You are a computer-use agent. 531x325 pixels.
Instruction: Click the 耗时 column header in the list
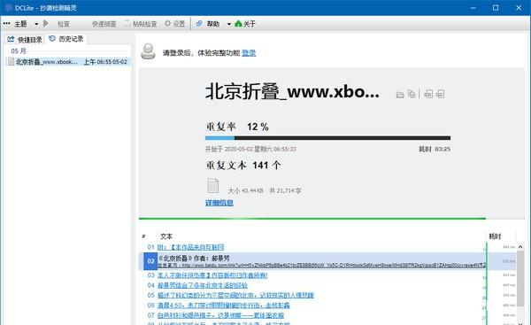point(495,236)
